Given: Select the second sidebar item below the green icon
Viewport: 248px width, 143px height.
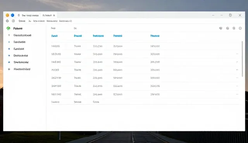Looking at the screenshot, I should click(19, 42).
